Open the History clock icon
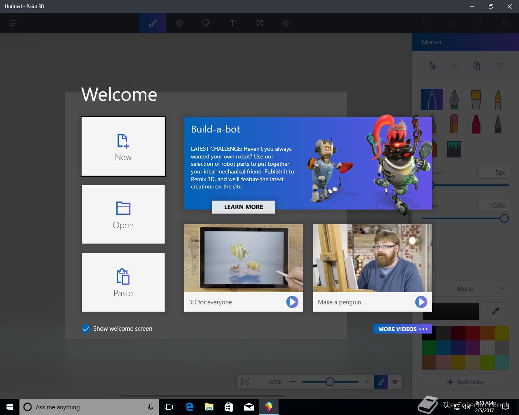The image size is (519, 415). (x=452, y=23)
